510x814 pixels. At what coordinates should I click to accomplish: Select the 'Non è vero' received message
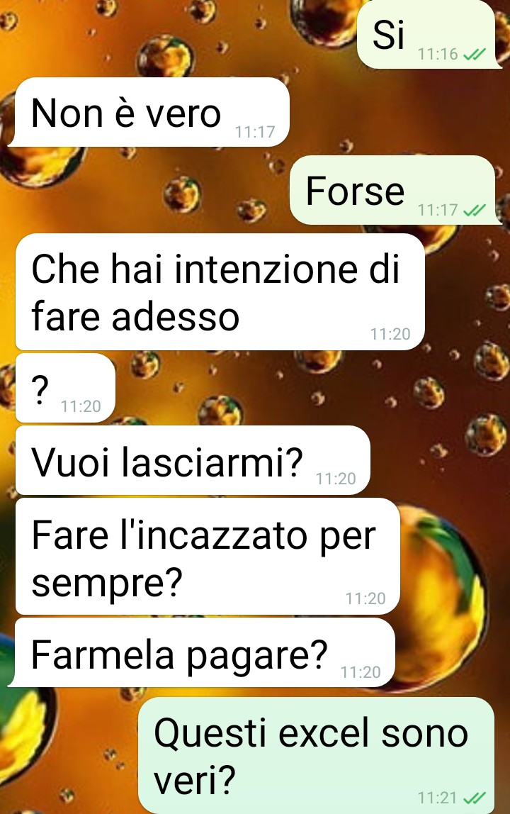coord(149,112)
